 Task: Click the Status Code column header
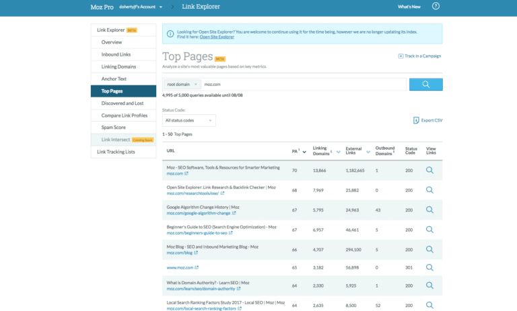pos(411,150)
